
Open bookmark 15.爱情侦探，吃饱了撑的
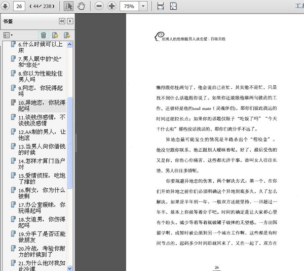42,179
